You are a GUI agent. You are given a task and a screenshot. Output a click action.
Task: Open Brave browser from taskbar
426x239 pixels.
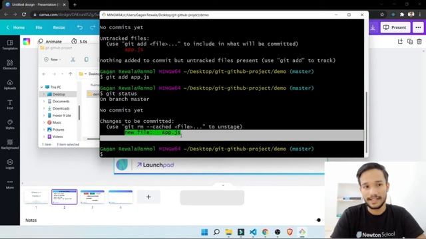click(x=290, y=232)
